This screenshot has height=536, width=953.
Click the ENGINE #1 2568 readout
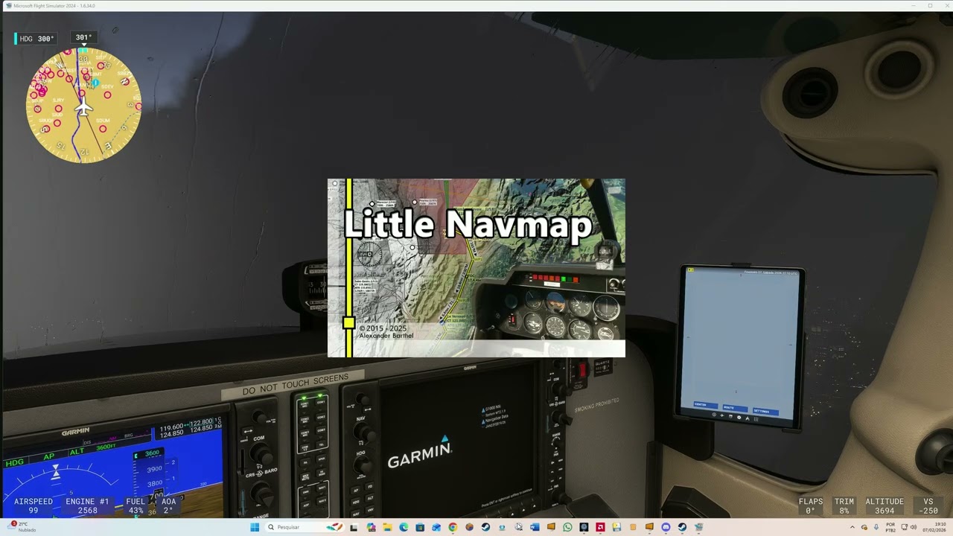tap(87, 506)
